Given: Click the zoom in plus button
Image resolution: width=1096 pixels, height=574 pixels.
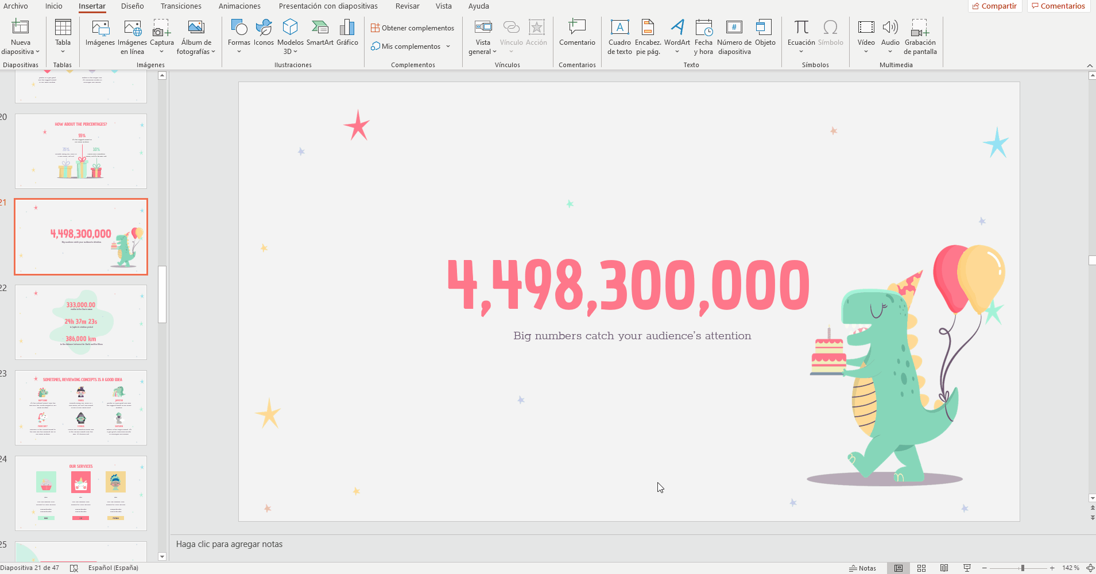Looking at the screenshot, I should [x=1052, y=568].
